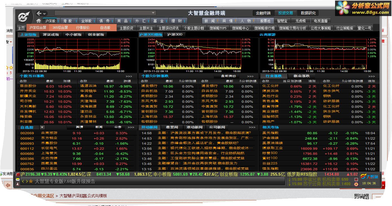Switch to the 投资交易 mode

[285, 13]
